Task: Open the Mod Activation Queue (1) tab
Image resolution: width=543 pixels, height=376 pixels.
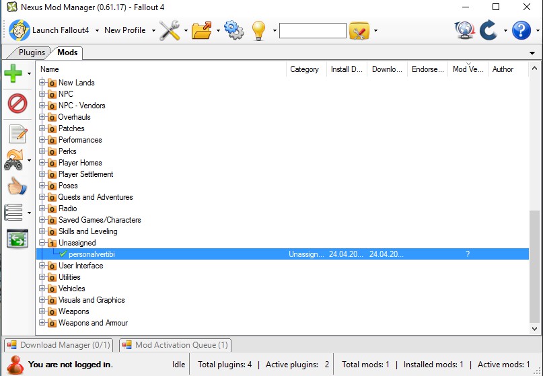Action: tap(175, 345)
